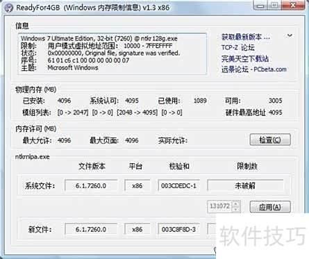Image resolution: width=309 pixels, height=259 pixels.
Task: Click the 未破解 limit status field
Action: coord(245,185)
